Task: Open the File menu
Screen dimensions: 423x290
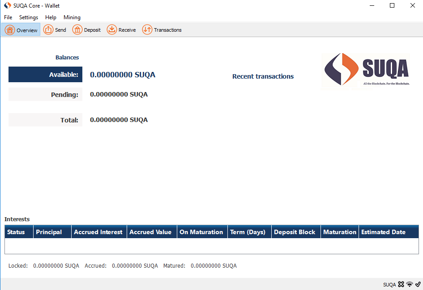Action: click(x=8, y=17)
